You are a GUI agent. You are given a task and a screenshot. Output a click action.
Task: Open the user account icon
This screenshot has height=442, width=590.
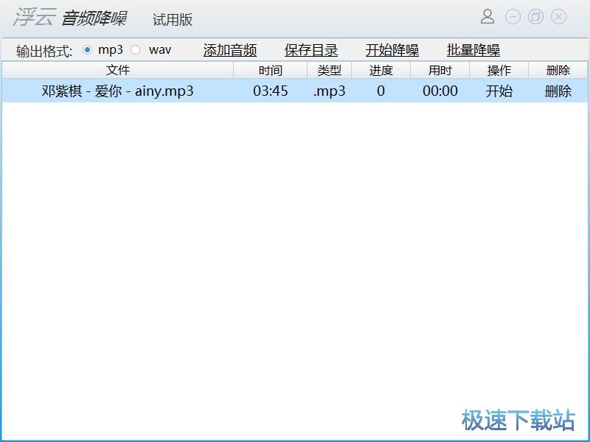point(487,16)
